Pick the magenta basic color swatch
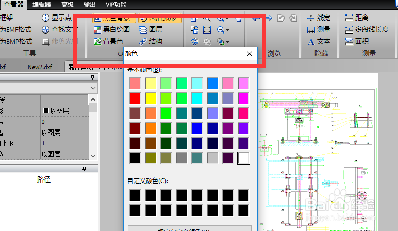 243,98
